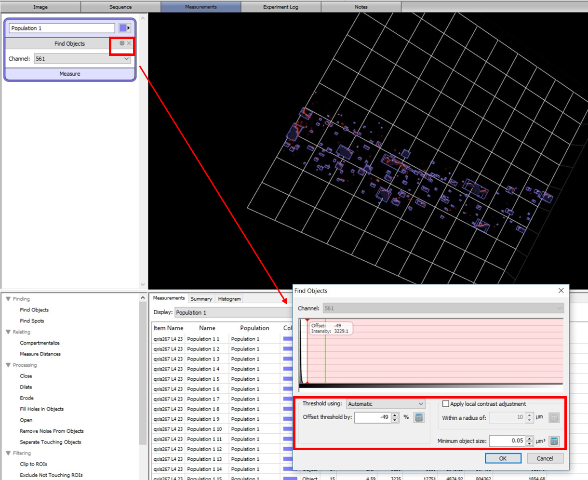The image size is (588, 480).
Task: Open calculator for minimum object size
Action: pyautogui.click(x=554, y=440)
